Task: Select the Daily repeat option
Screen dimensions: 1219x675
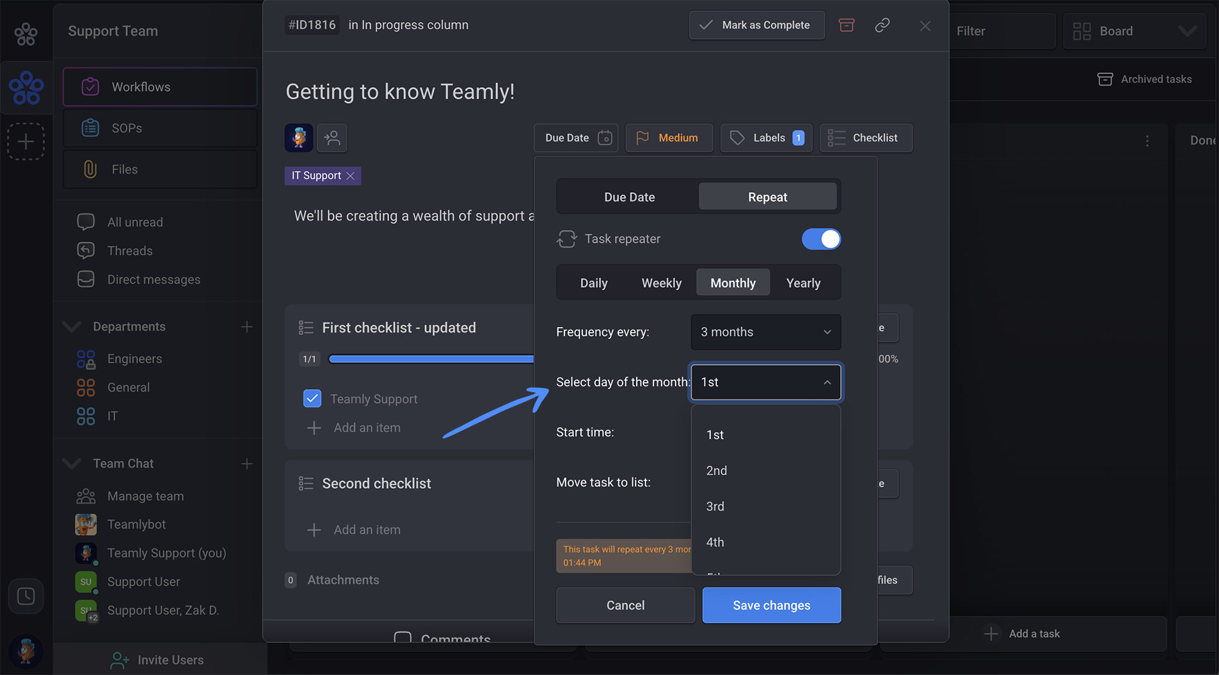Action: (x=594, y=283)
